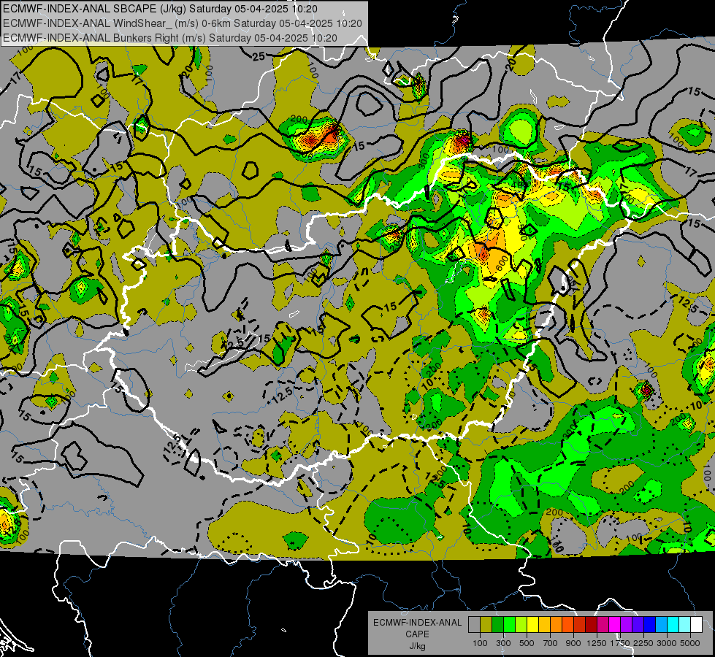Click the white swatch in CAPE legend
The image size is (715, 657).
coord(696,625)
